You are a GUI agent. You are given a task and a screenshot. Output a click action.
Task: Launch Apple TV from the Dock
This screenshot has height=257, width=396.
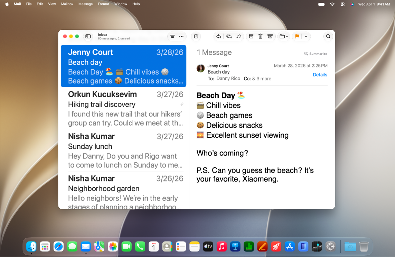click(208, 246)
